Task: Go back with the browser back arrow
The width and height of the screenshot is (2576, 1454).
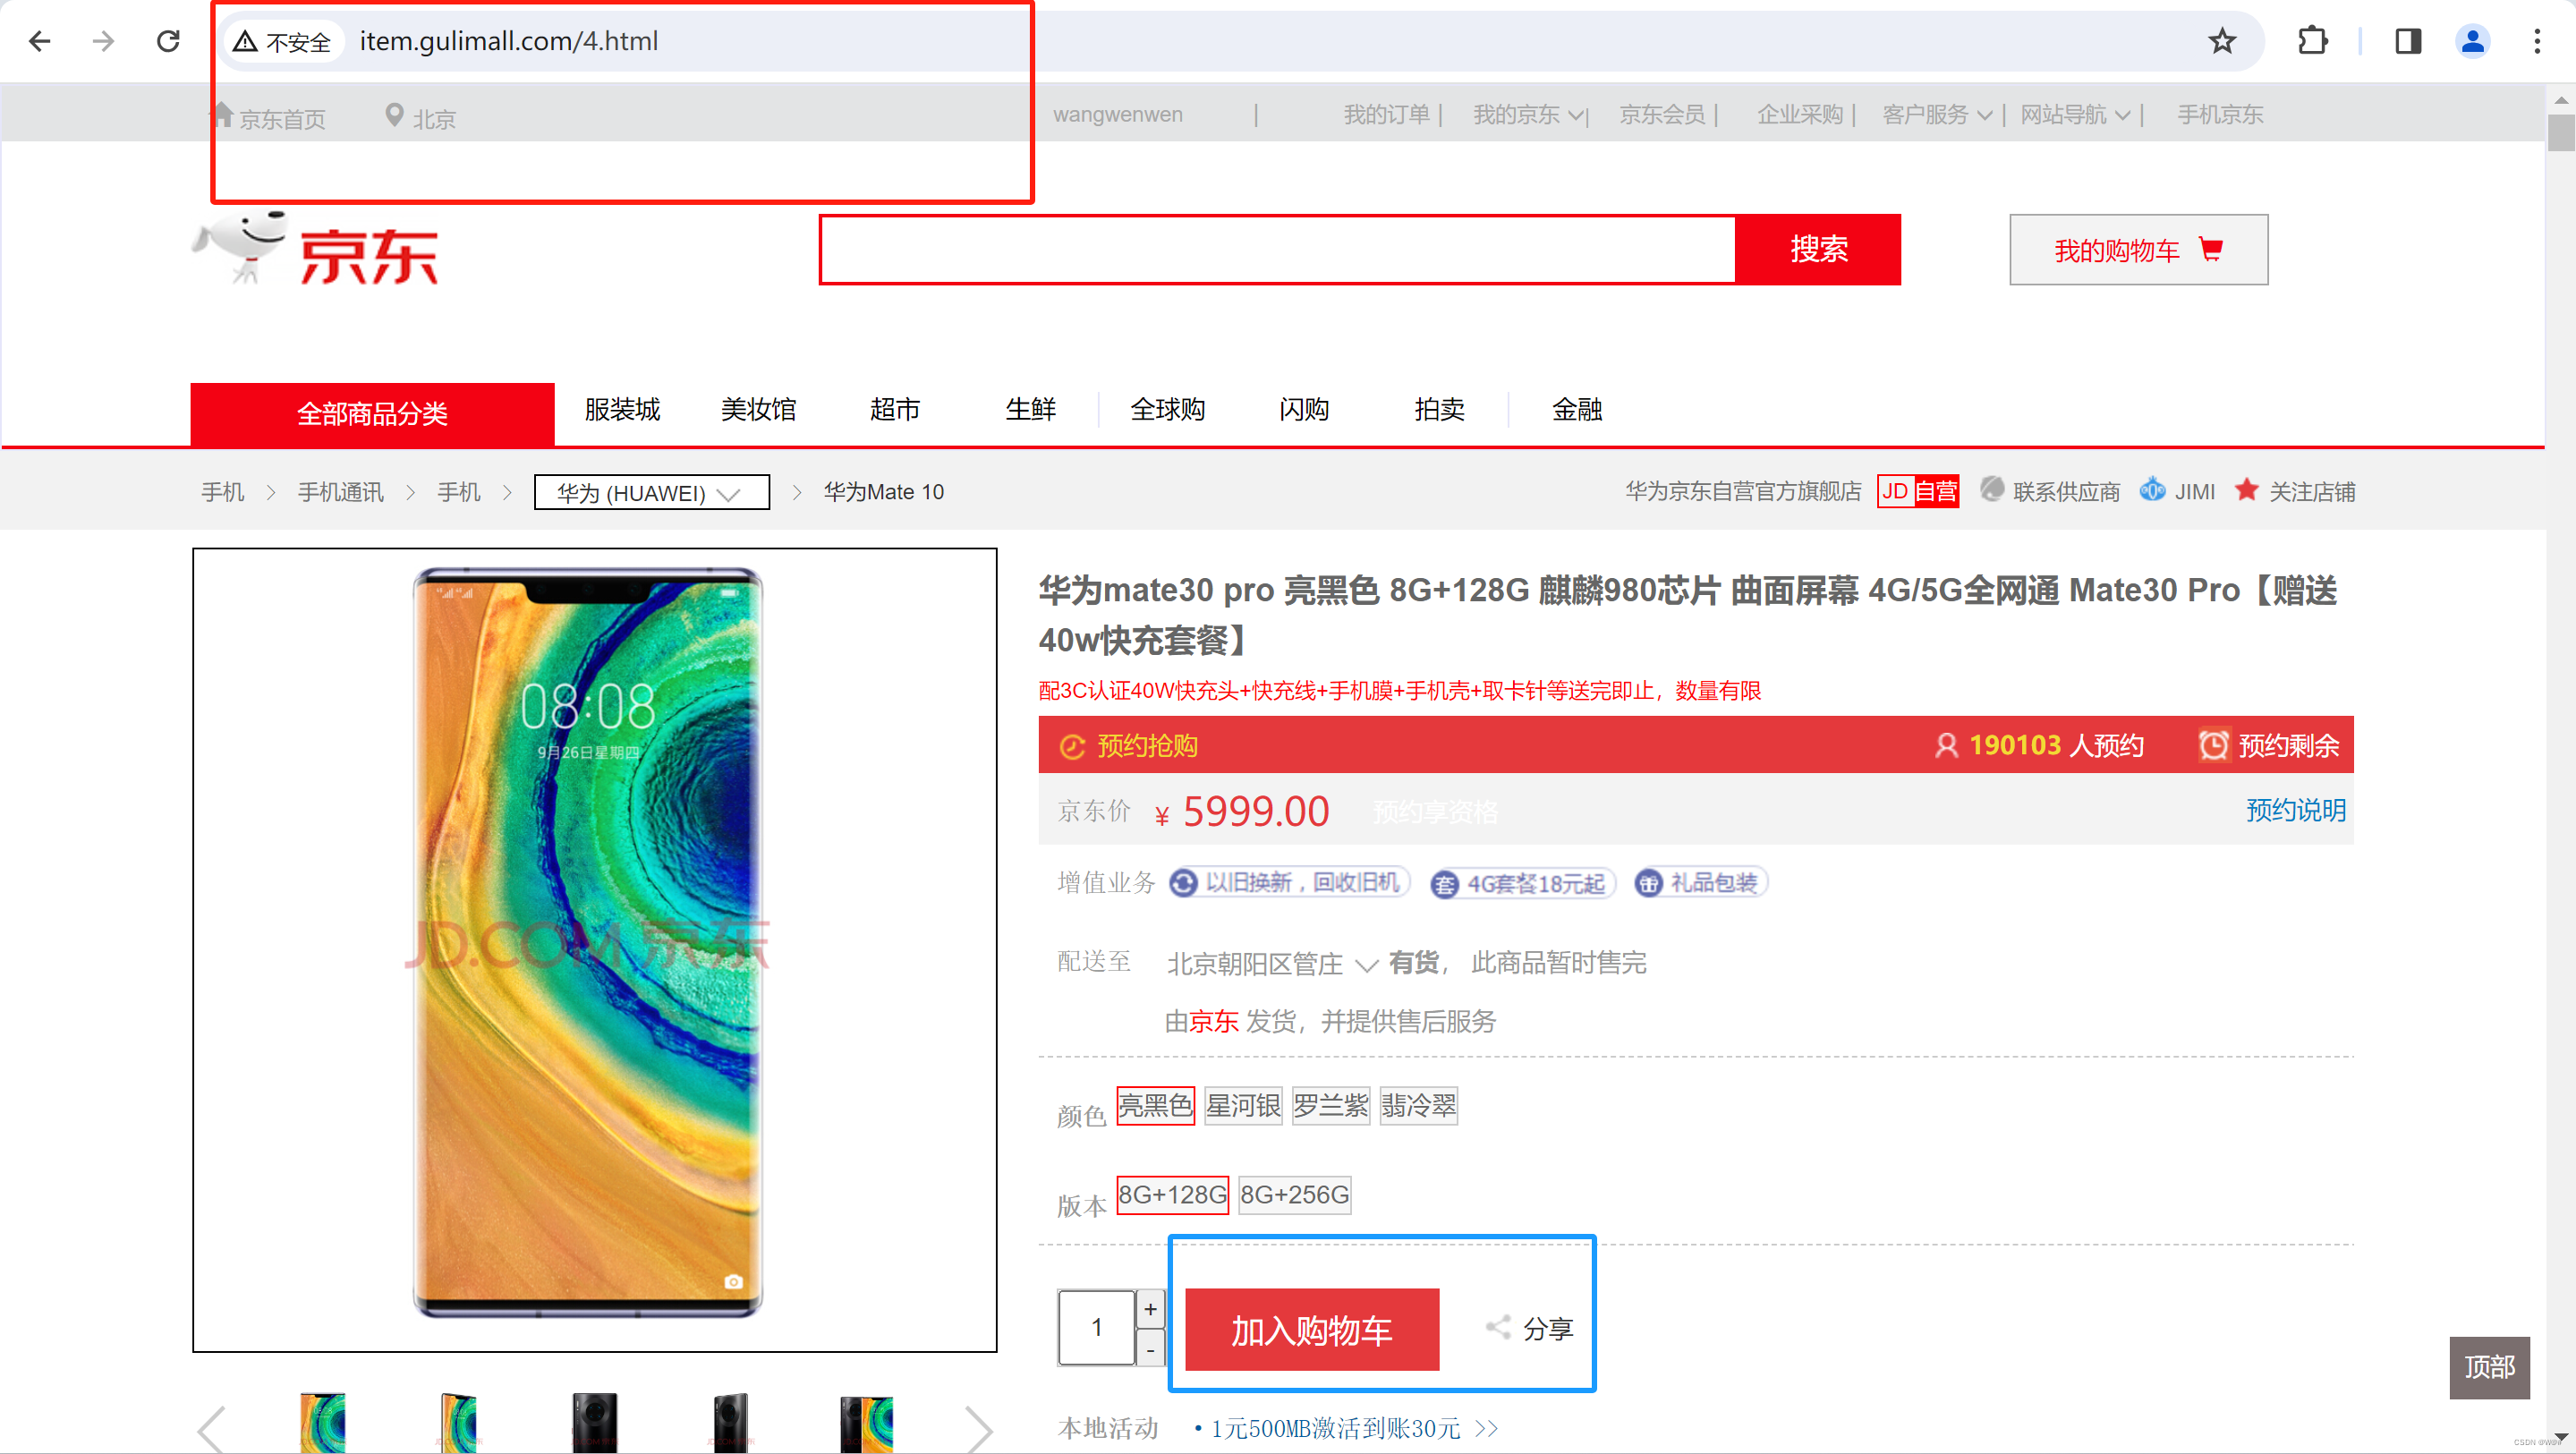Action: [40, 41]
